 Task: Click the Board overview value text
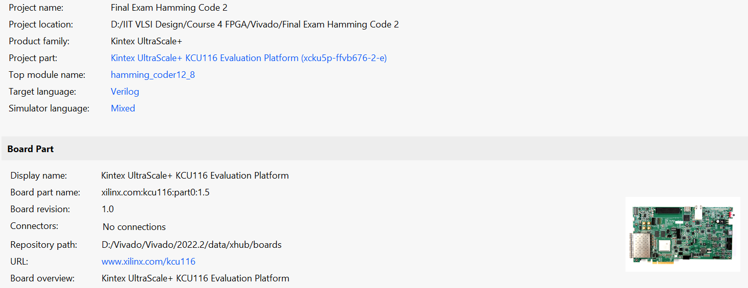click(x=195, y=278)
